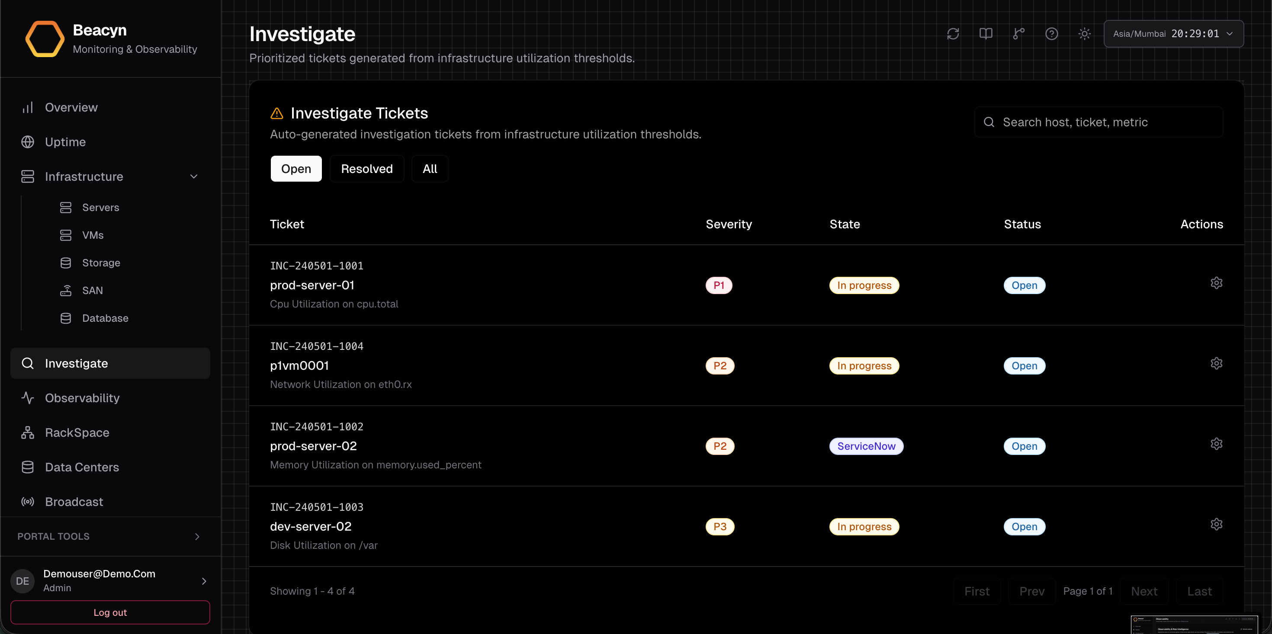
Task: Click the prod-server-01 ticket host name
Action: pyautogui.click(x=312, y=285)
